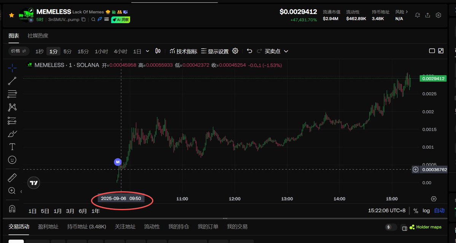Expand the 买卖点 dropdown
The width and height of the screenshot is (456, 243).
tap(276, 51)
